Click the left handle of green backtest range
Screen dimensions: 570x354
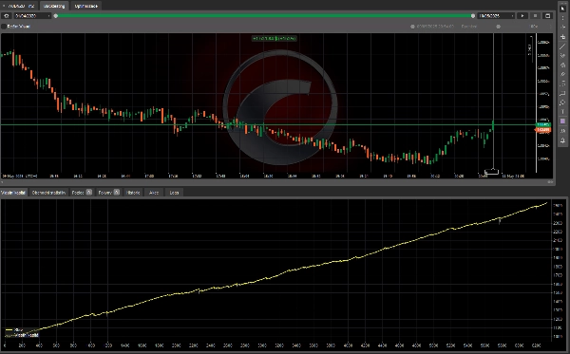coord(56,16)
